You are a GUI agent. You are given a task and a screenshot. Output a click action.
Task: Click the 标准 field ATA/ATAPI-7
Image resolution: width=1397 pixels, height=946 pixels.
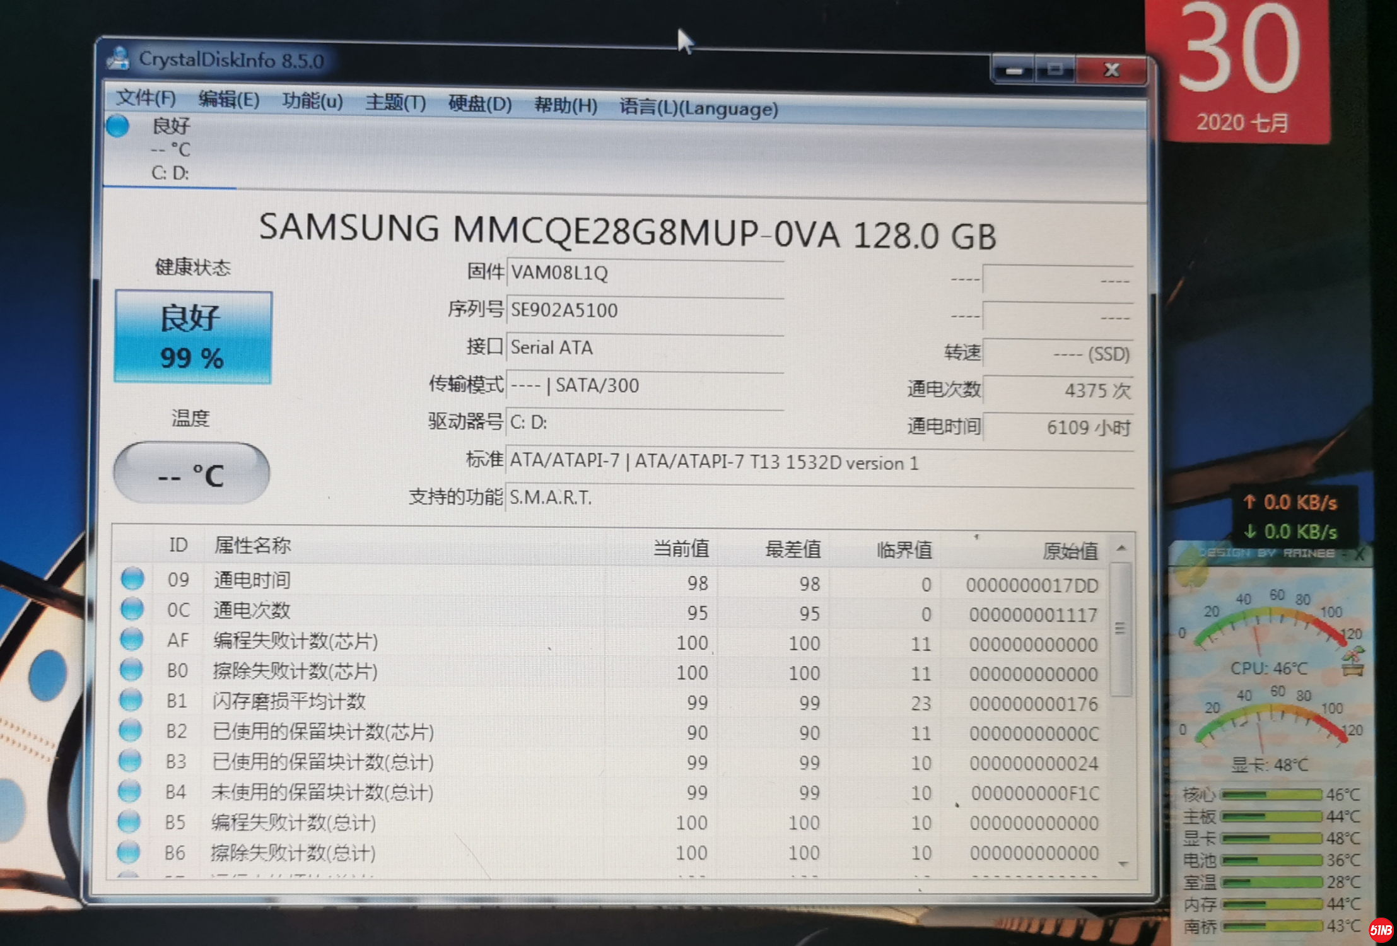[819, 462]
